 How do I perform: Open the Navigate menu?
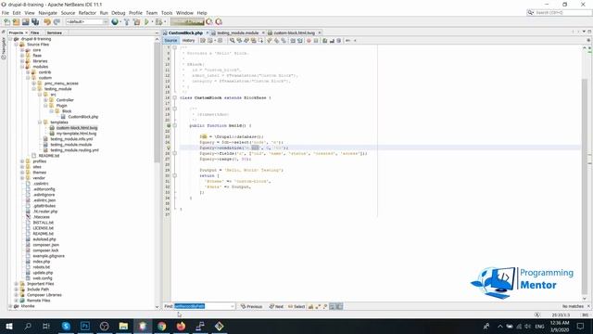[47, 13]
